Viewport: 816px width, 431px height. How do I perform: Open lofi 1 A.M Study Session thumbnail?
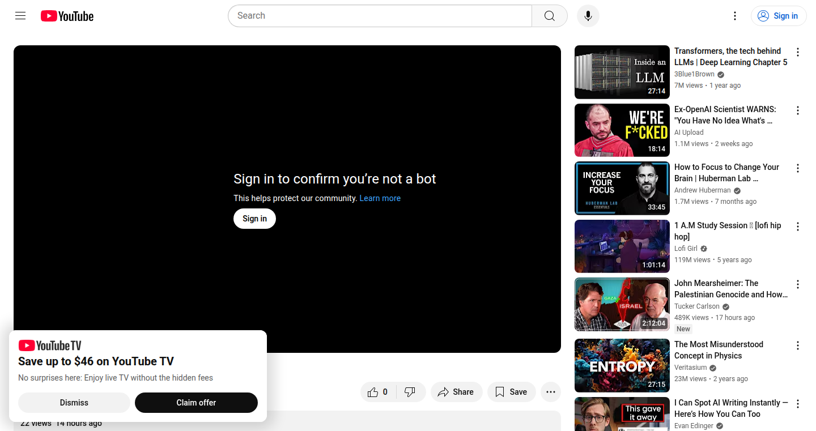pyautogui.click(x=622, y=246)
